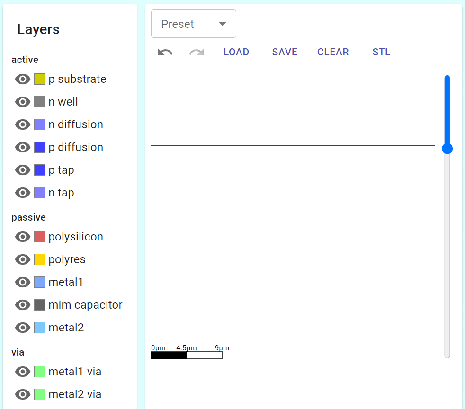Open the Preset dropdown

click(193, 24)
